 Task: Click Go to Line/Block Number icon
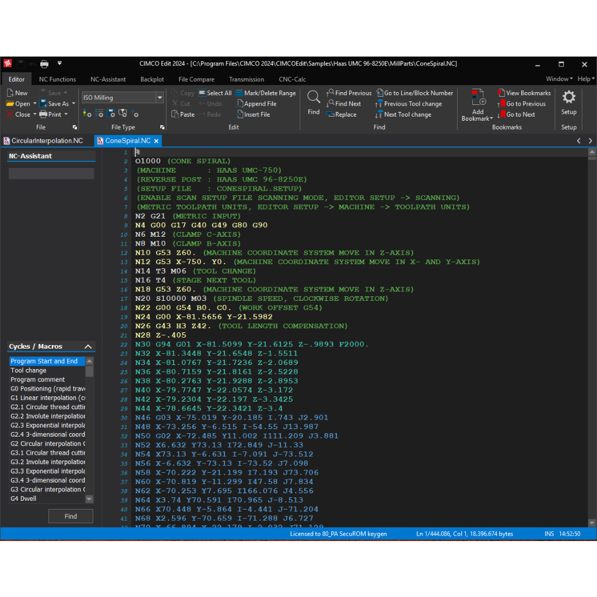[x=380, y=93]
